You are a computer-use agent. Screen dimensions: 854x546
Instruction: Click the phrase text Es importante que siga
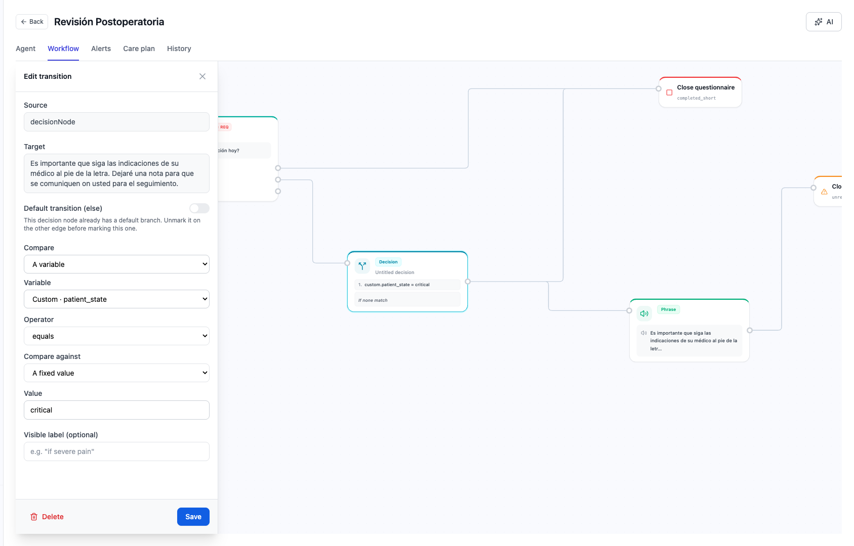(694, 341)
